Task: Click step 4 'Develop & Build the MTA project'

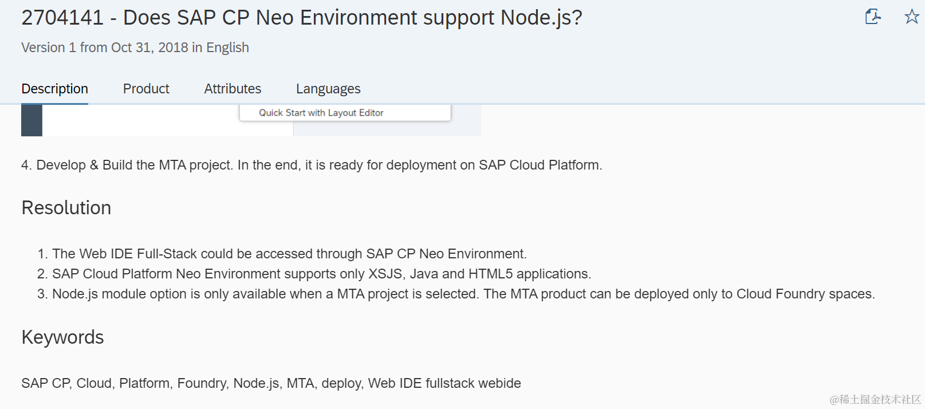Action: 312,165
